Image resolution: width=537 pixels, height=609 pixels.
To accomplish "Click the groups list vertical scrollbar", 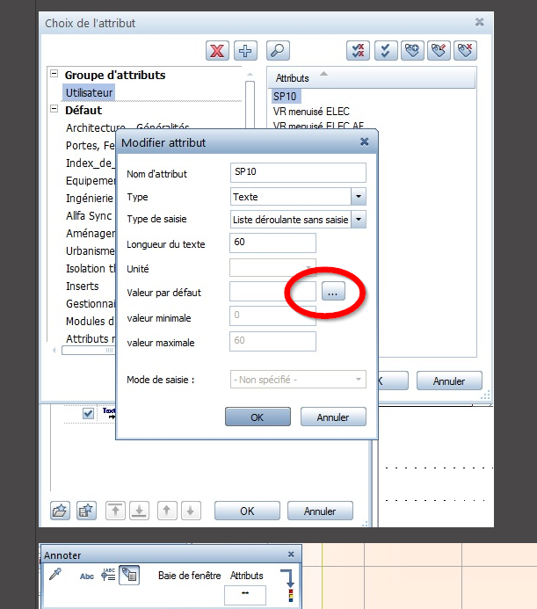I will (250, 105).
